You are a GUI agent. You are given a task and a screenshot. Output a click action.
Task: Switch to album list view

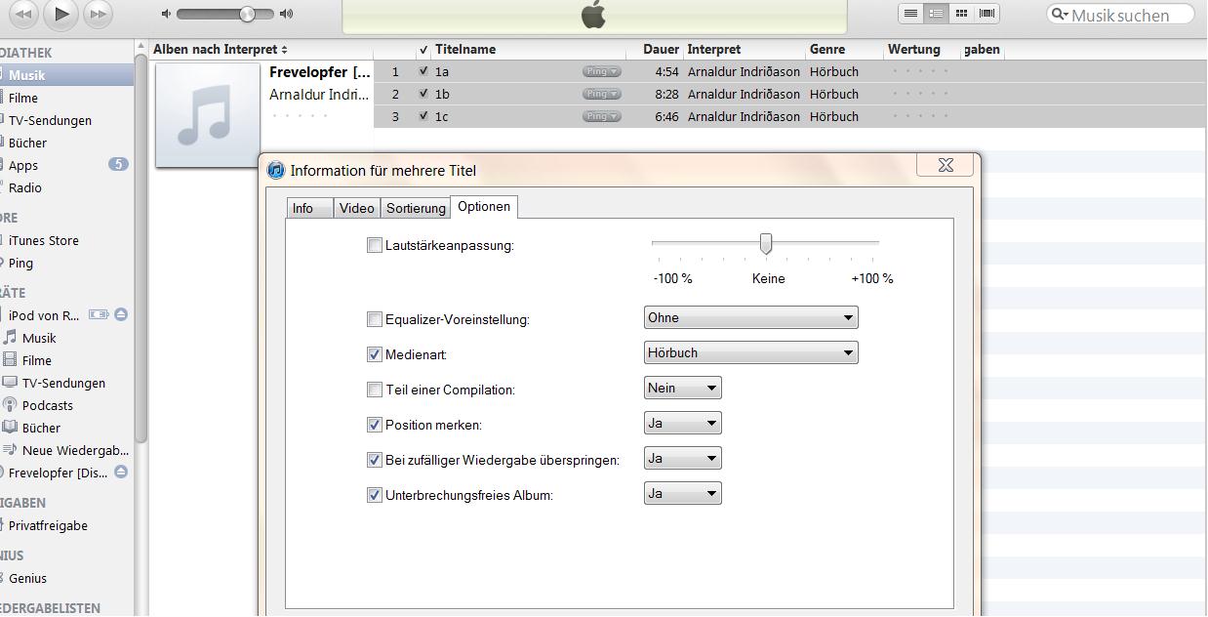(936, 13)
